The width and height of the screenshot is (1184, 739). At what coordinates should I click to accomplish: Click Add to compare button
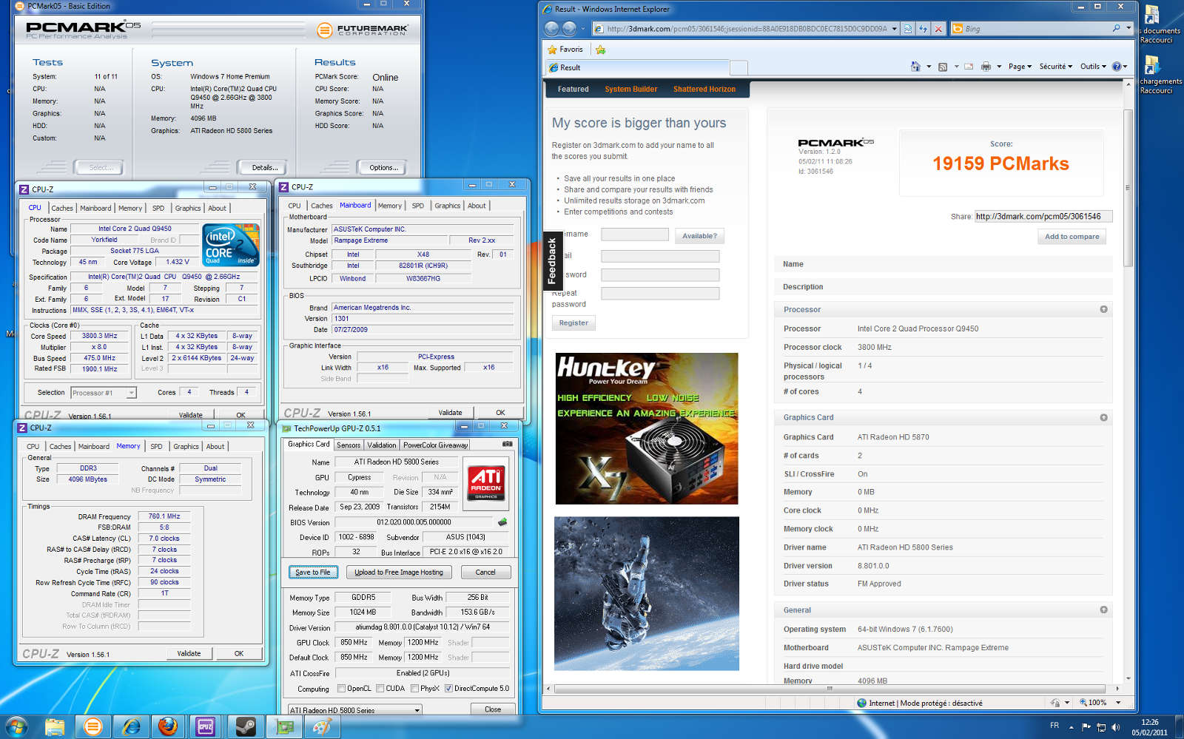[x=1072, y=237]
